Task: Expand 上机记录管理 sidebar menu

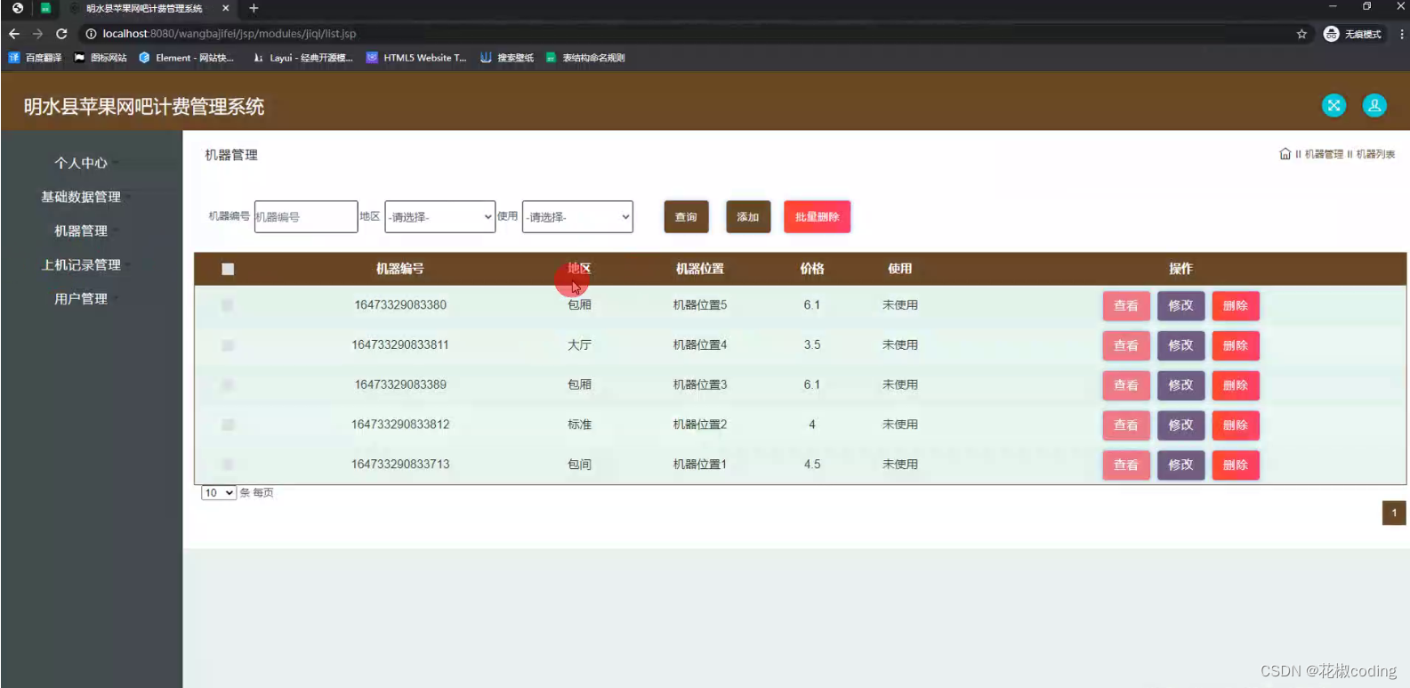Action: [x=81, y=264]
